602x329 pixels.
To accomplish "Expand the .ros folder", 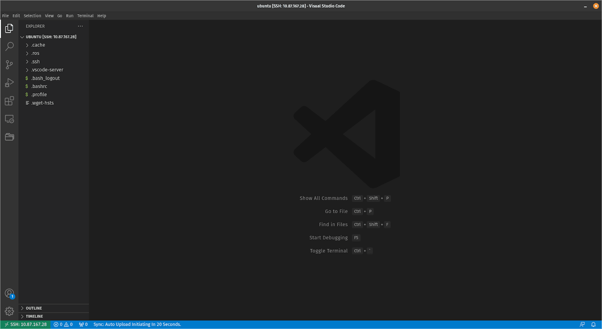I will click(x=53, y=53).
